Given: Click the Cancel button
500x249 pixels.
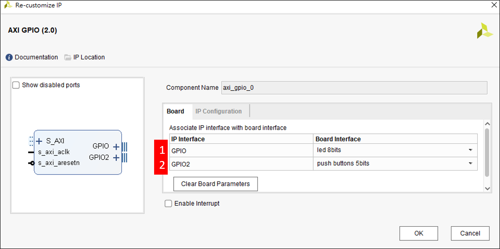Looking at the screenshot, I should click(x=470, y=234).
